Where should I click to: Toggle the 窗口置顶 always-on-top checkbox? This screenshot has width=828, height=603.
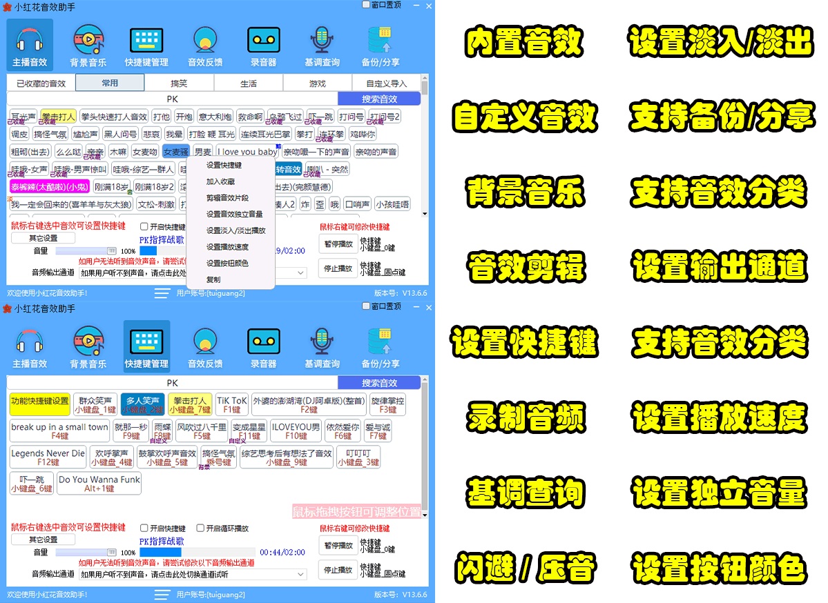click(365, 6)
